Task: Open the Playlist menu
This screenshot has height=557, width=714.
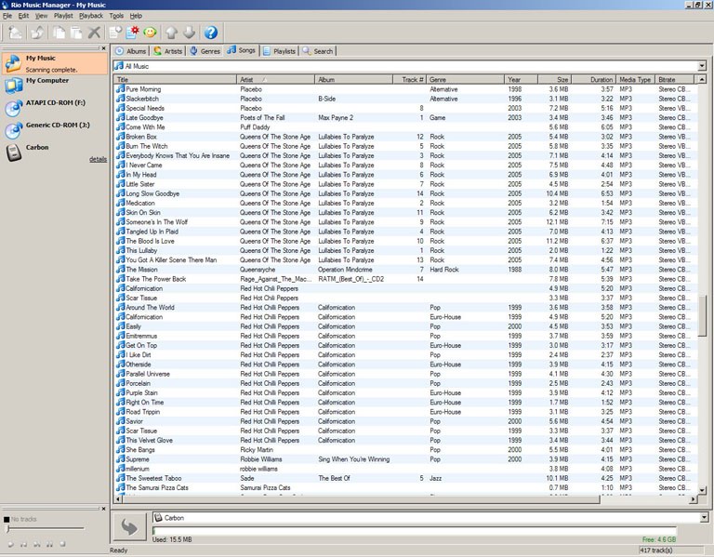Action: (63, 16)
